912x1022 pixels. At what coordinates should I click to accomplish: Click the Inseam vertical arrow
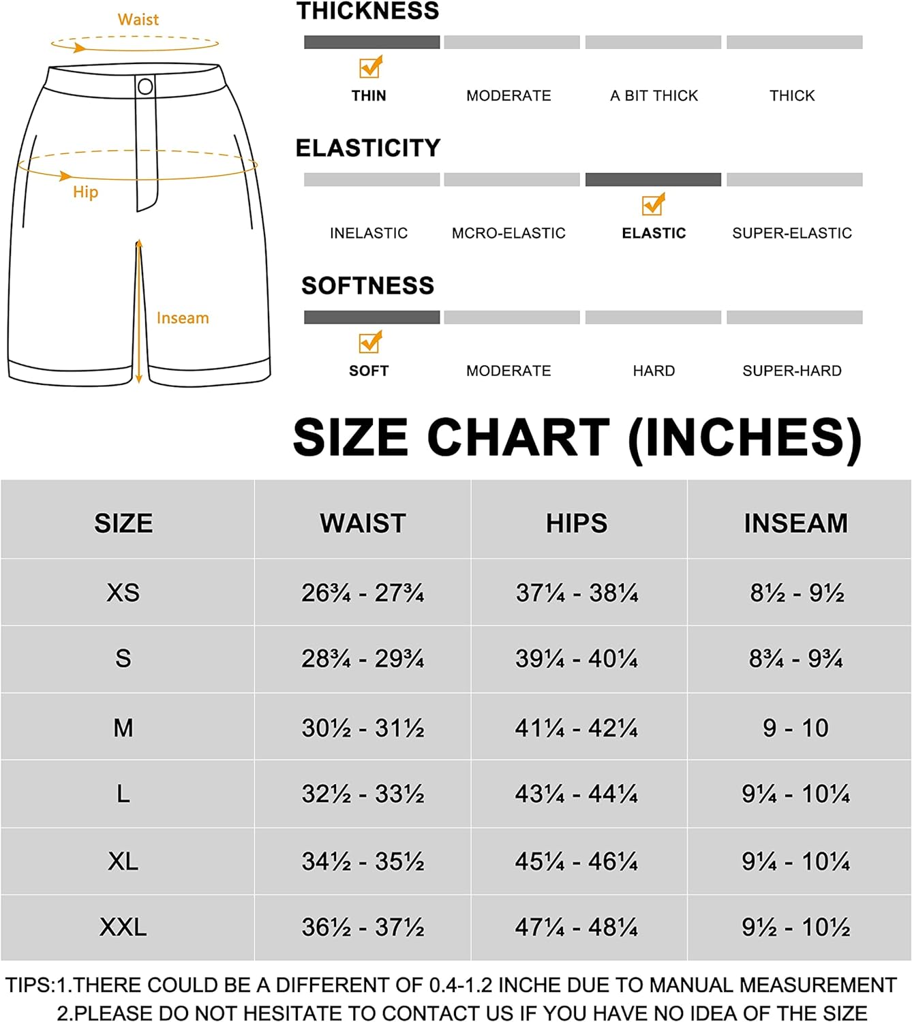(x=138, y=311)
